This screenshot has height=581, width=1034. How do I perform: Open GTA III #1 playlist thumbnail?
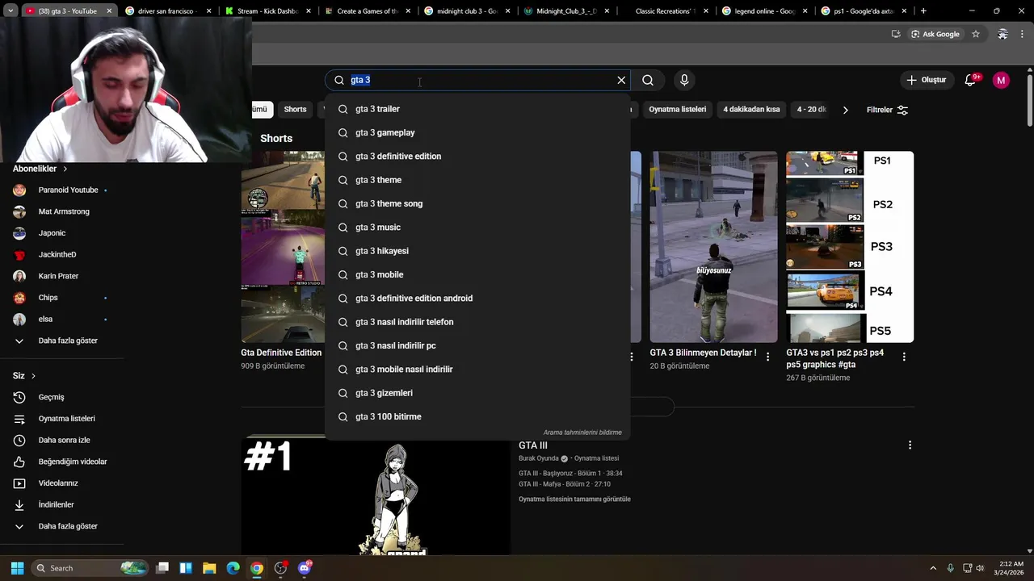(x=376, y=496)
